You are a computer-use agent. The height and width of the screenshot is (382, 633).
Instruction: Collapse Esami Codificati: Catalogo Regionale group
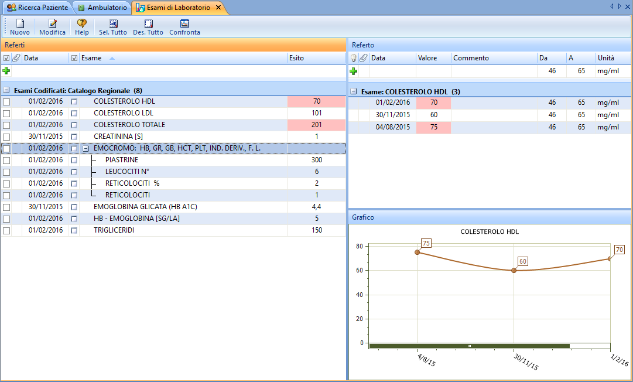click(x=6, y=90)
